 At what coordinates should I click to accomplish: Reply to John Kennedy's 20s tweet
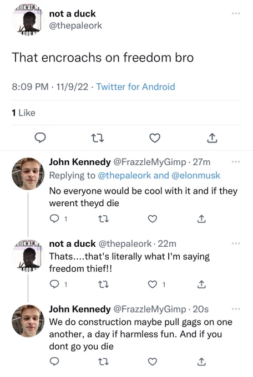(54, 361)
